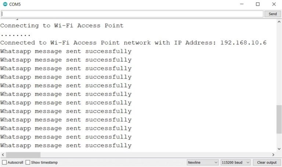The width and height of the screenshot is (282, 167).
Task: Click the down arrow of vertical scrollbar
Action: click(x=279, y=149)
